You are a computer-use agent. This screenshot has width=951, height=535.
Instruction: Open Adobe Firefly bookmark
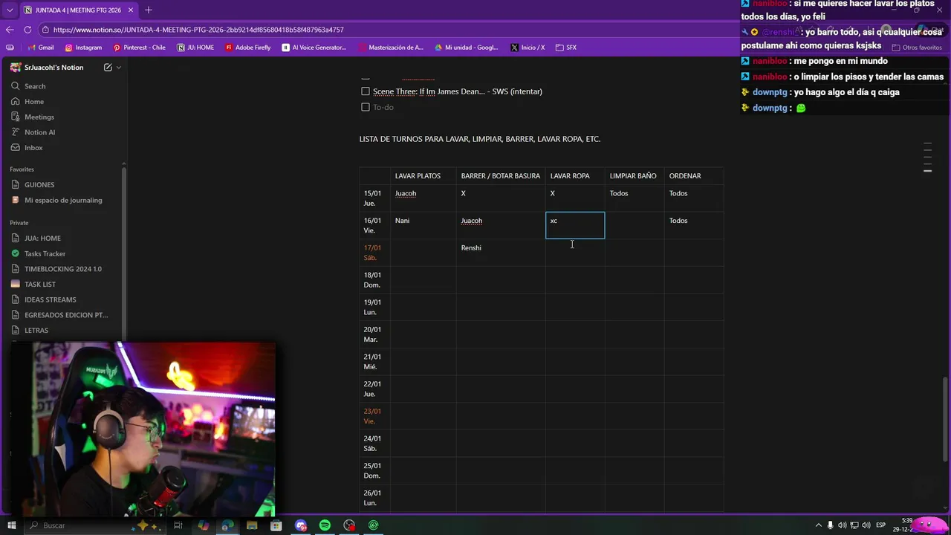pos(247,48)
